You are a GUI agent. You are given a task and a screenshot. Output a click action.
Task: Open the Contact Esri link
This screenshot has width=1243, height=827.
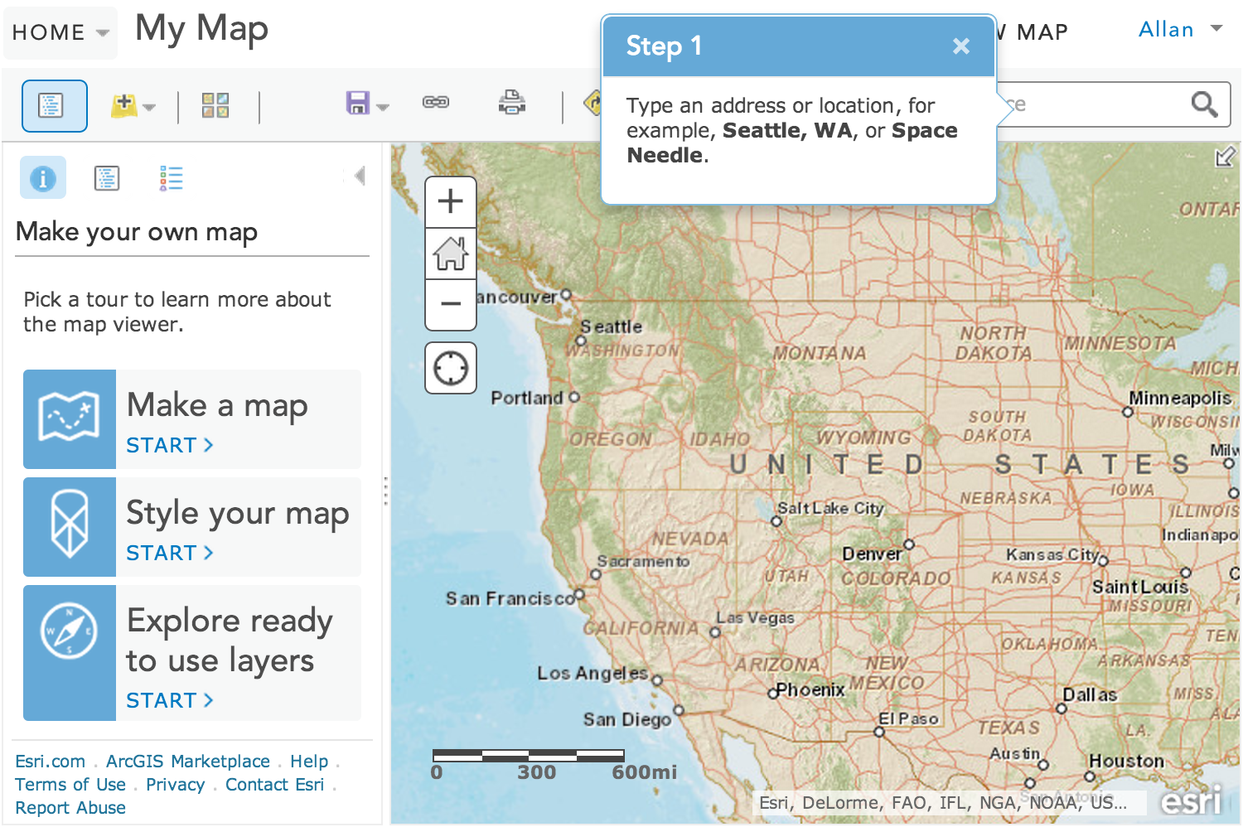pos(275,785)
